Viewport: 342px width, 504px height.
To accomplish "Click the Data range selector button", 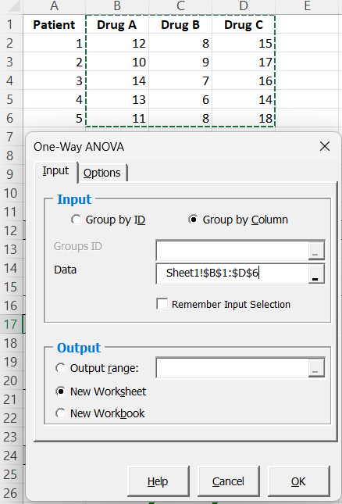I will (315, 274).
